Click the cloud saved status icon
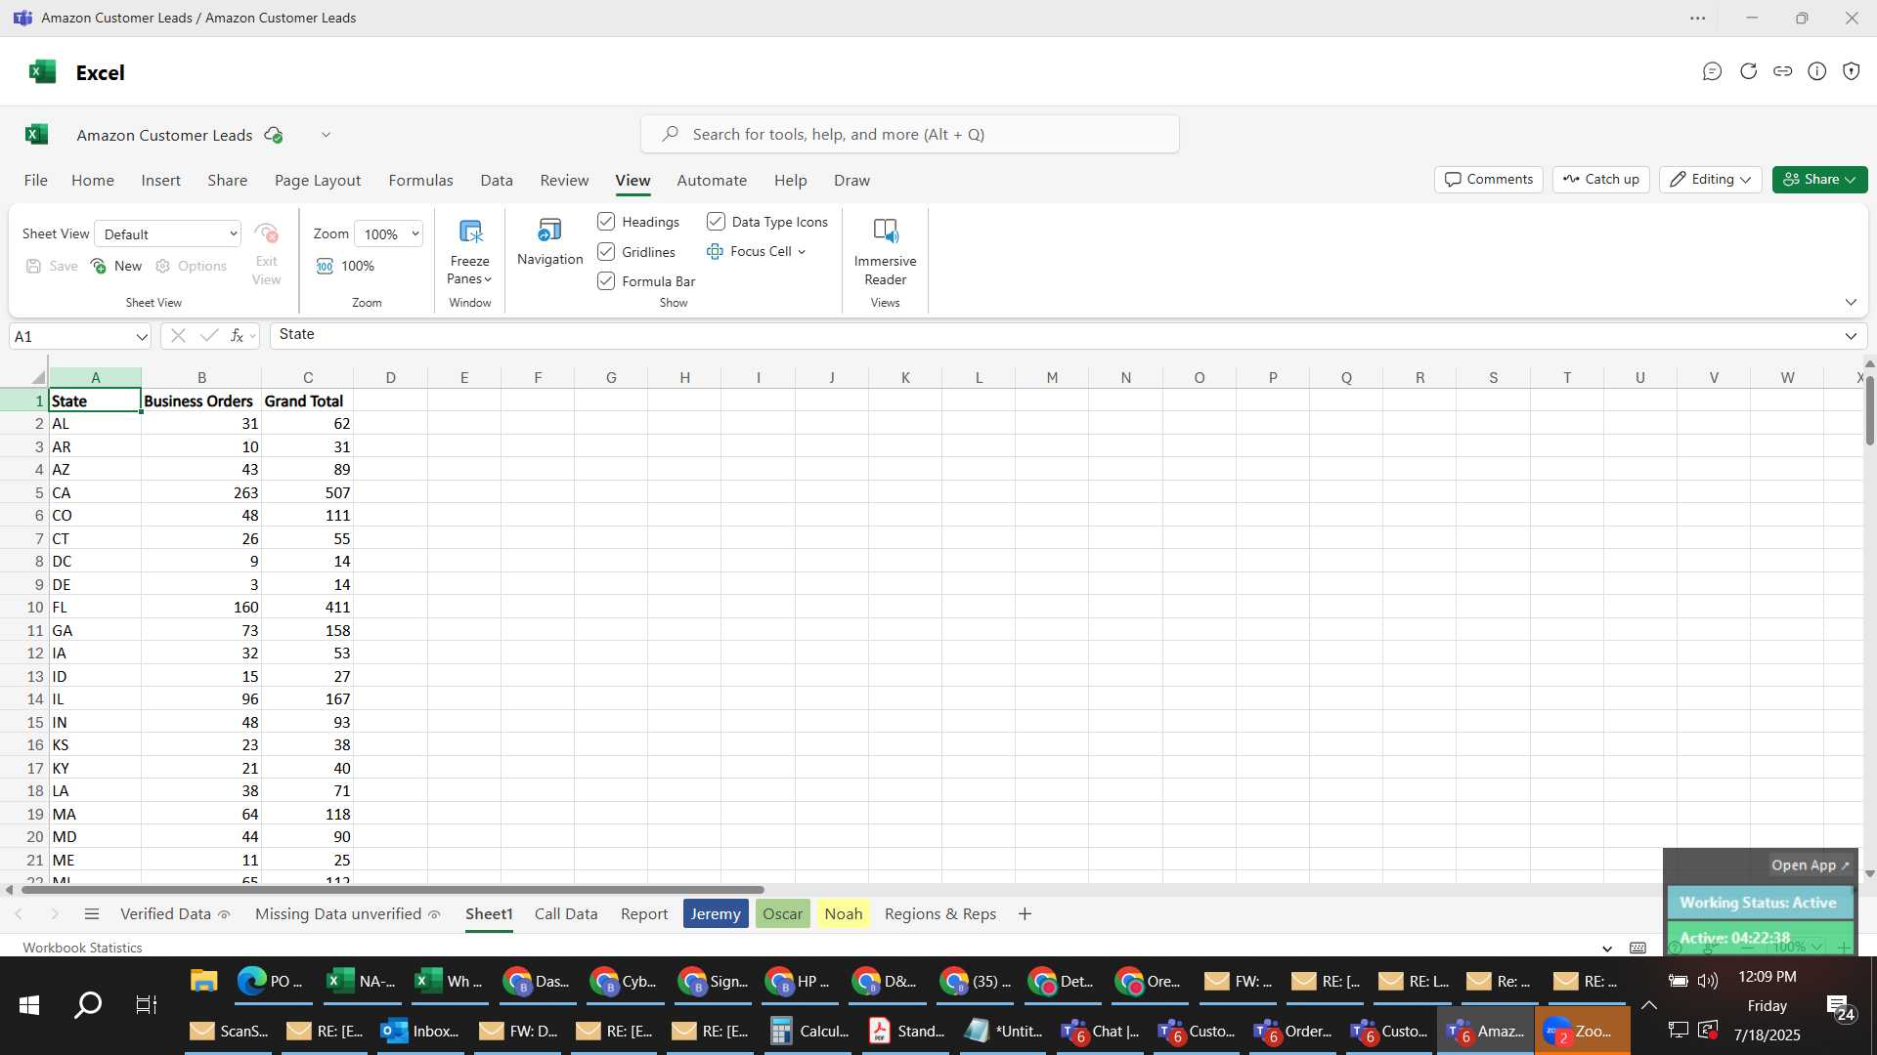Screen dimensions: 1877x1055 [x=274, y=135]
